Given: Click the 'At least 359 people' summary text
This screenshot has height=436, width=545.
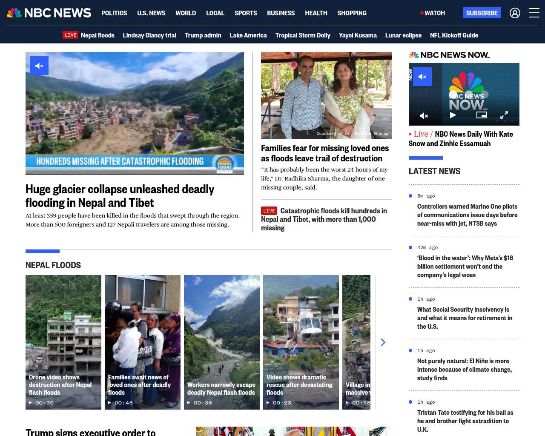Looking at the screenshot, I should tap(133, 220).
